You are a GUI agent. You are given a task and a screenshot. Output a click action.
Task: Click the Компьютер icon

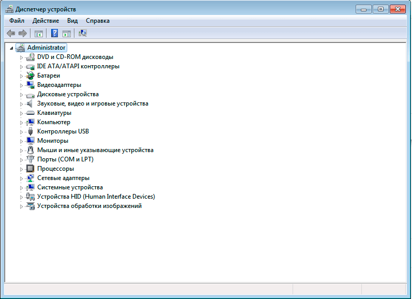pyautogui.click(x=30, y=122)
